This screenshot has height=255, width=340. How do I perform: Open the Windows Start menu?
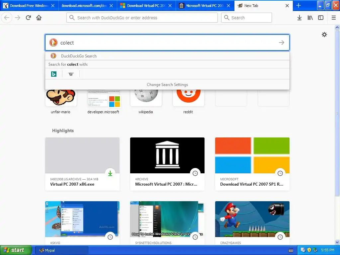(x=16, y=250)
